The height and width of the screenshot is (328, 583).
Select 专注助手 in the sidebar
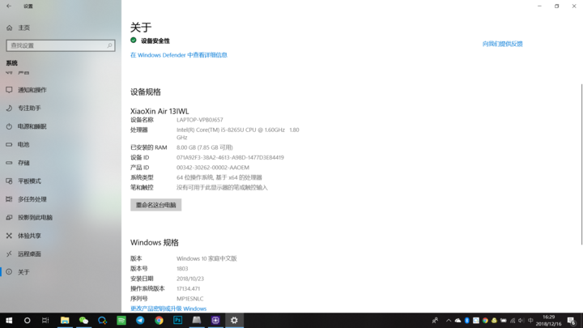click(x=29, y=108)
